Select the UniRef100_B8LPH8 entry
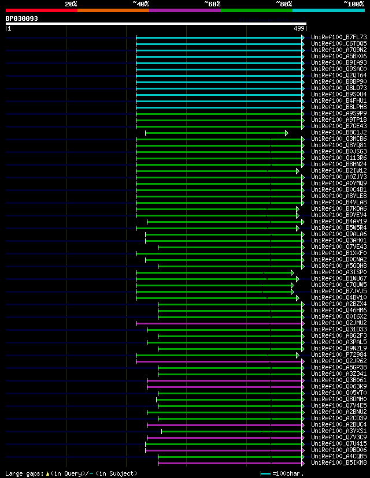This screenshot has width=370, height=478. (x=339, y=107)
